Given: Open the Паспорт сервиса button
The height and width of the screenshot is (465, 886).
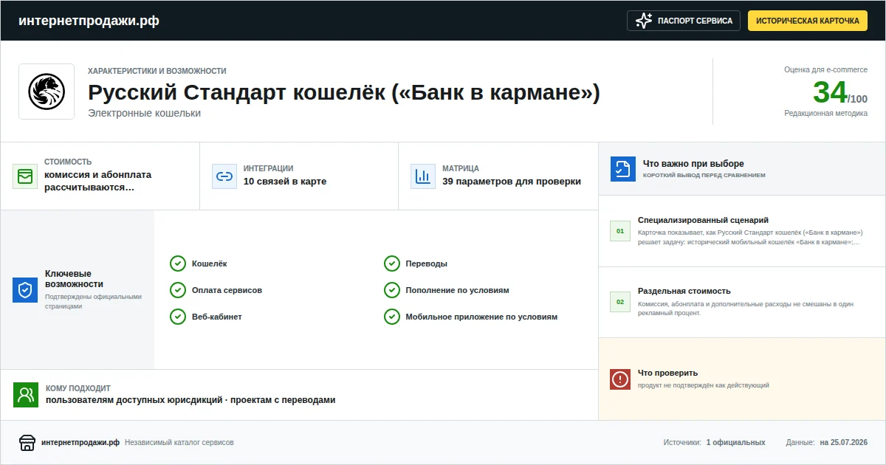Looking at the screenshot, I should (683, 21).
